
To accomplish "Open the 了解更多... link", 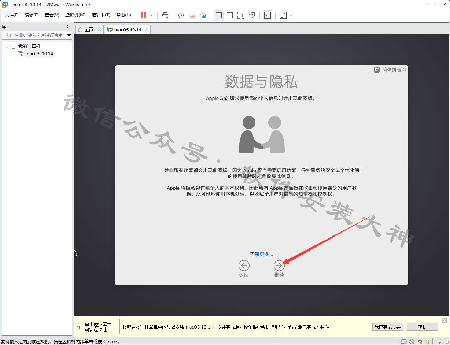I will coord(261,254).
